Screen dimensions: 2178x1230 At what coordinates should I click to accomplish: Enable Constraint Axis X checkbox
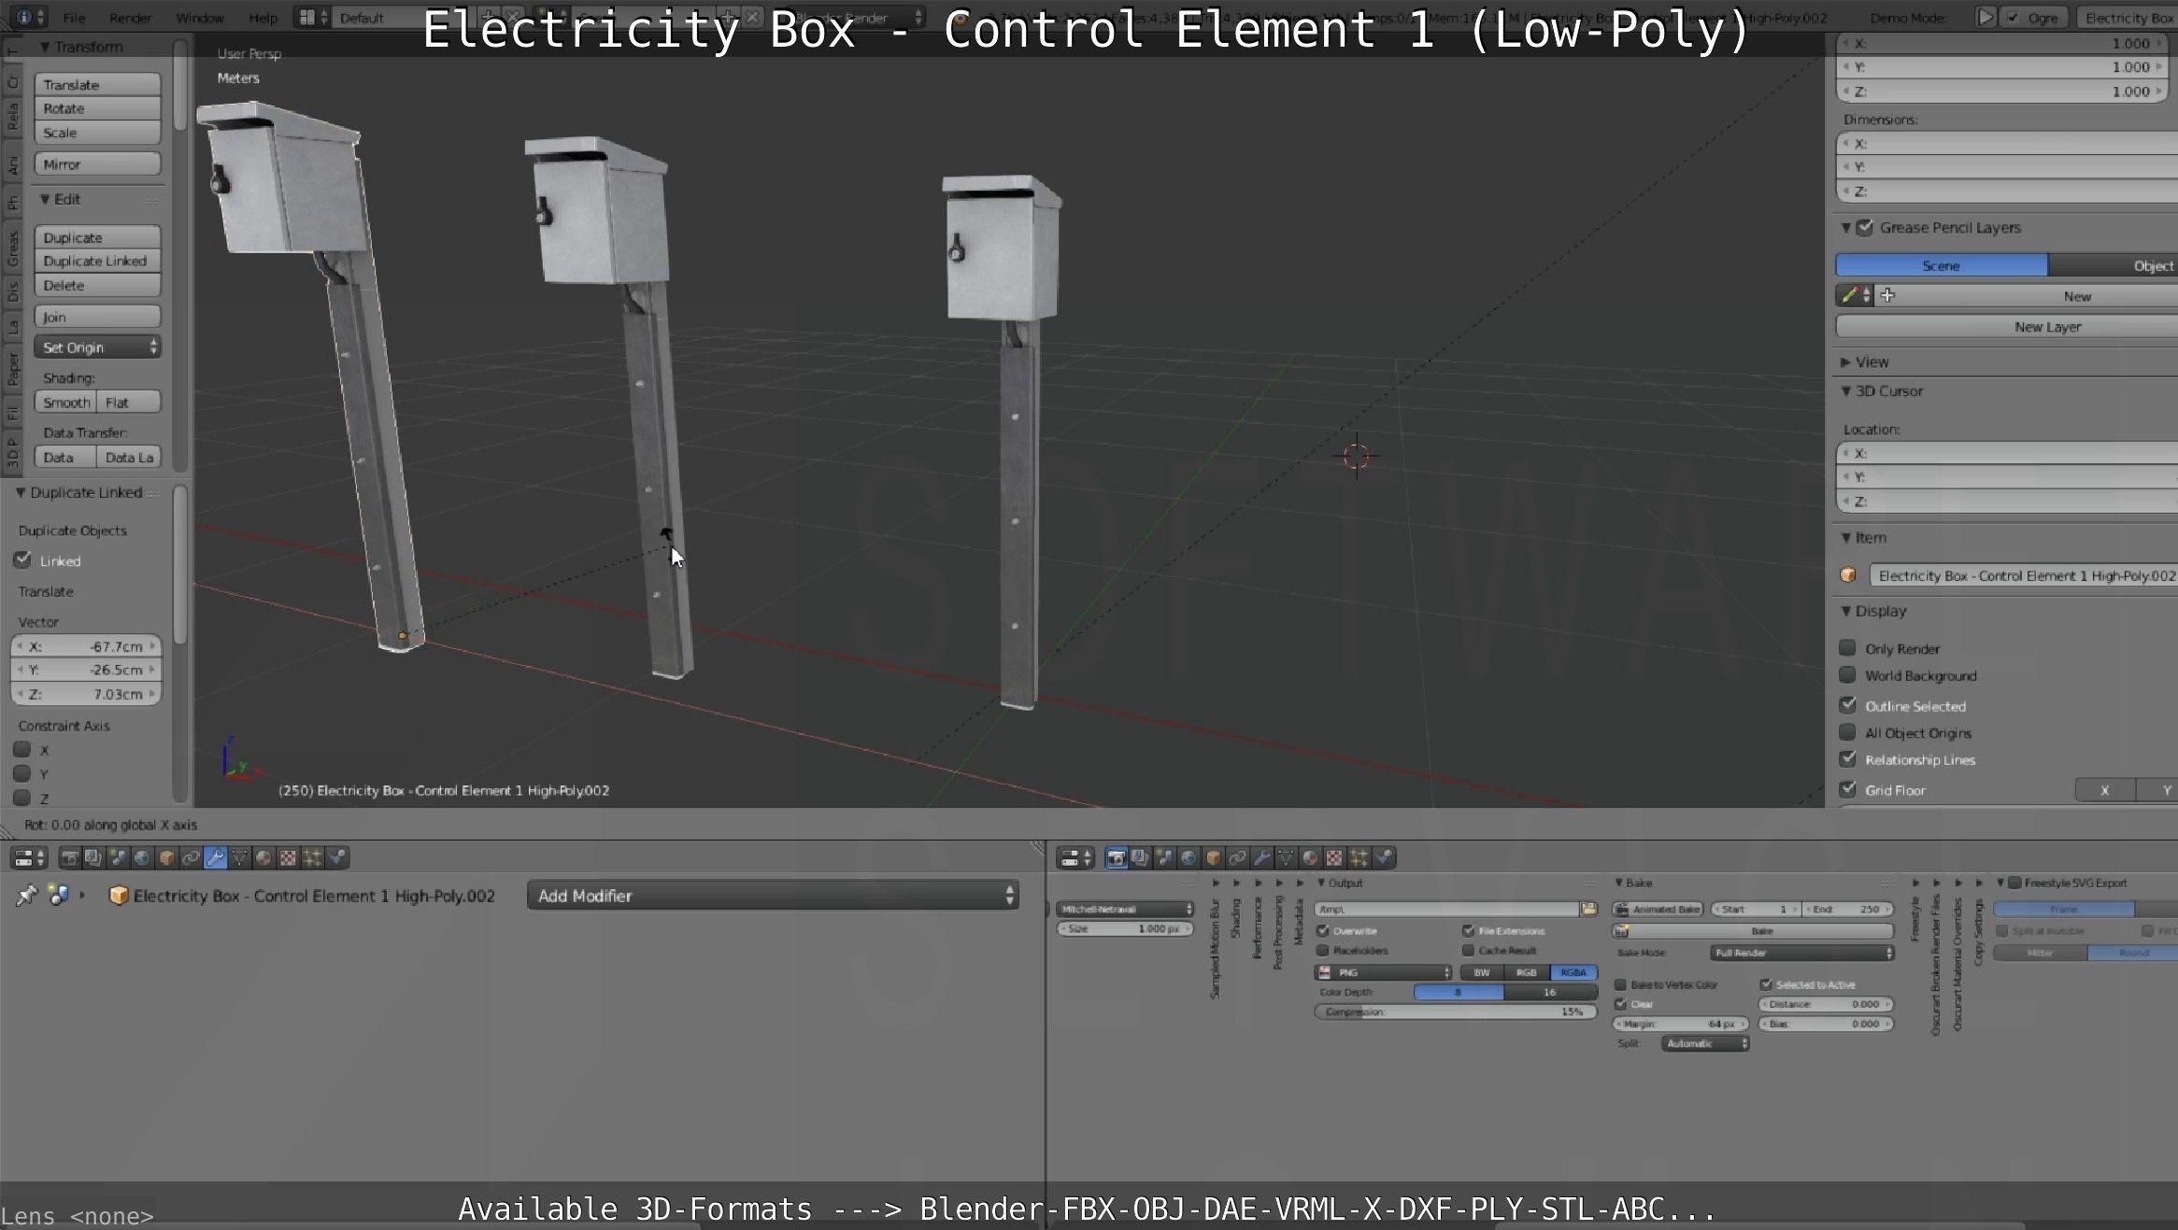(x=21, y=750)
